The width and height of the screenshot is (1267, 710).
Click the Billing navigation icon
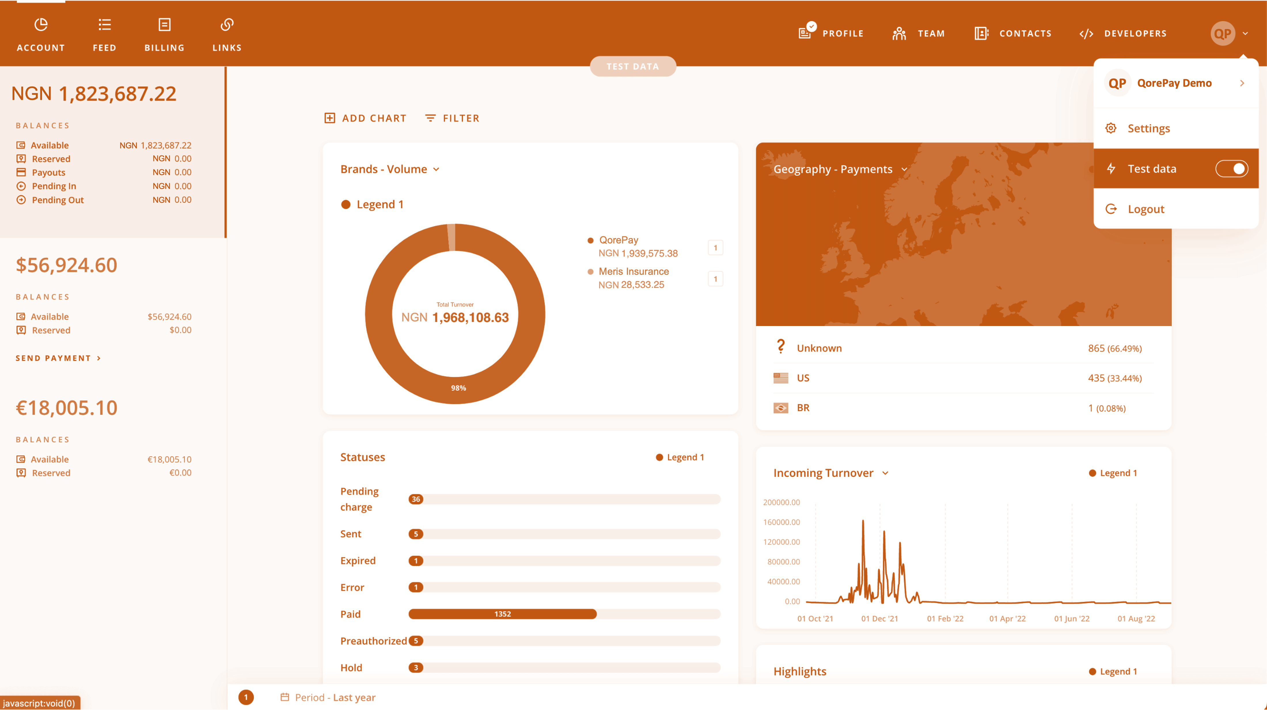[164, 24]
